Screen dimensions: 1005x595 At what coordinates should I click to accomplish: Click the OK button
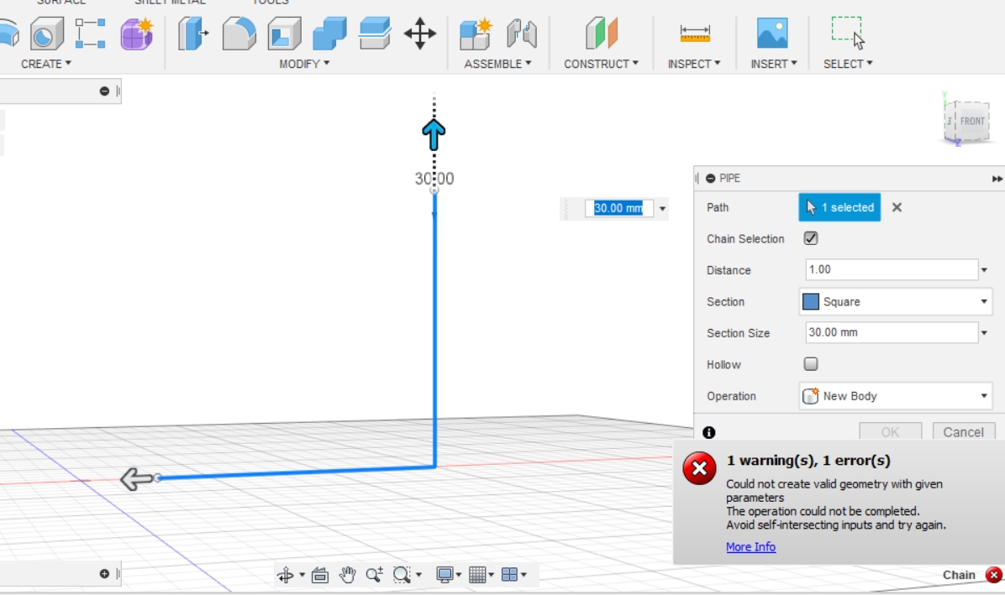[890, 432]
